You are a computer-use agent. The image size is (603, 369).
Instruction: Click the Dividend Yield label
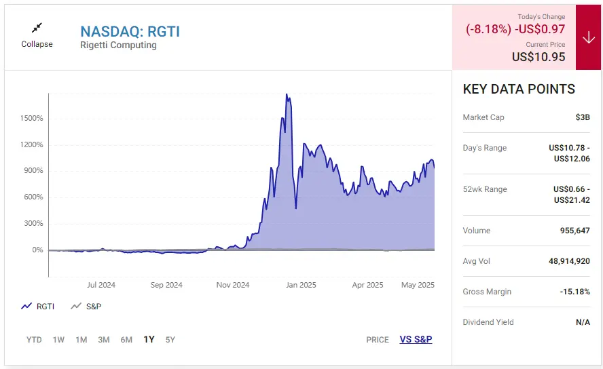coord(488,322)
